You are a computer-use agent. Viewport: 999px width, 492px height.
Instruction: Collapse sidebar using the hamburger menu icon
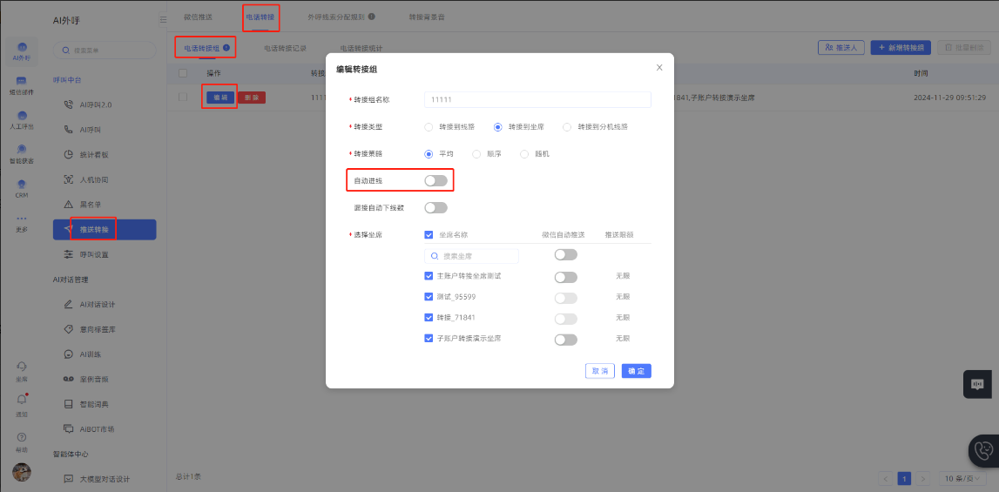click(163, 18)
